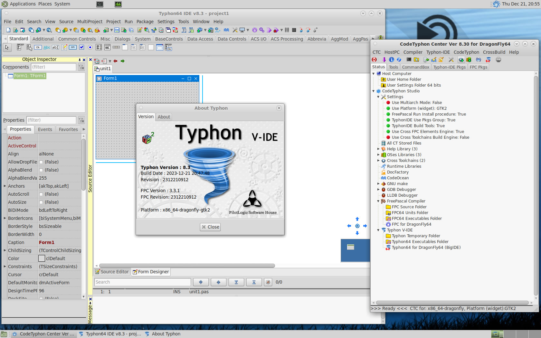
Task: Collapse the Settings node in CodeTyphon Studio
Action: pyautogui.click(x=378, y=97)
